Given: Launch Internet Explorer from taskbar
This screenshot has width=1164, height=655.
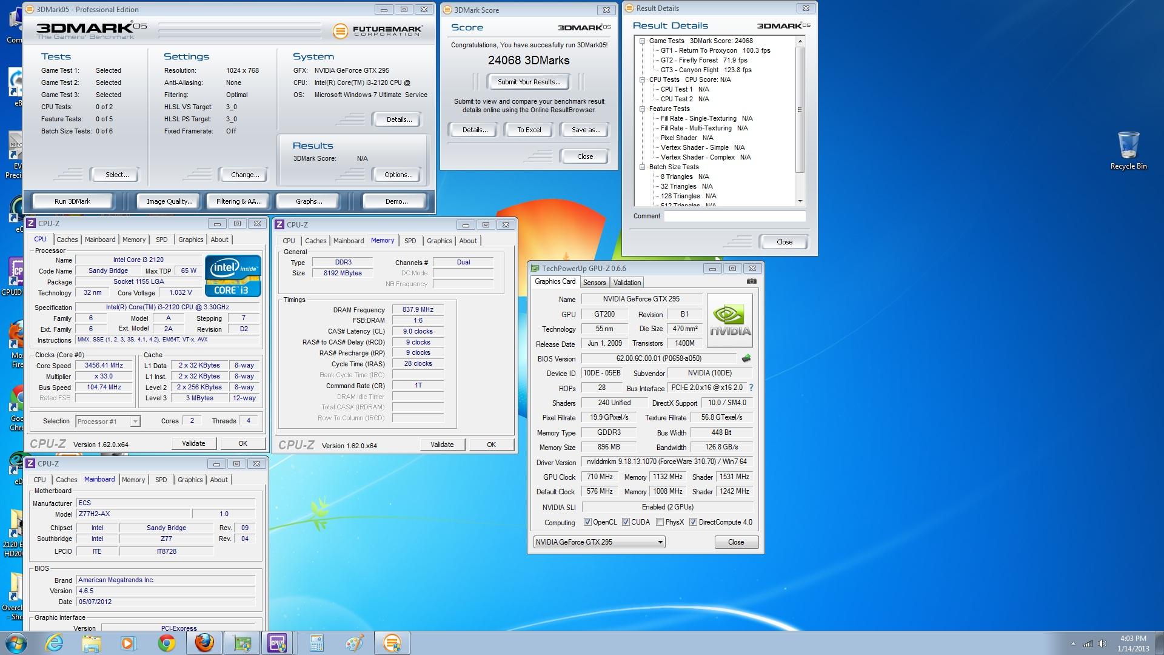Looking at the screenshot, I should [x=55, y=643].
